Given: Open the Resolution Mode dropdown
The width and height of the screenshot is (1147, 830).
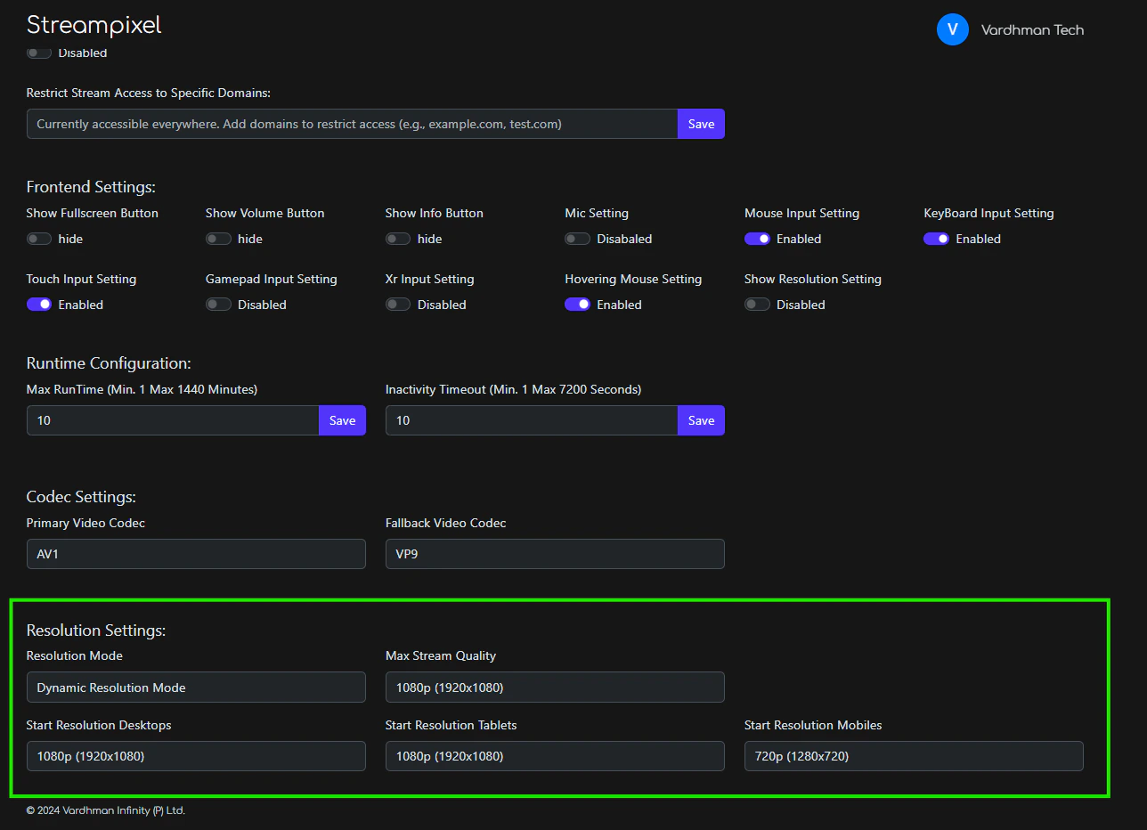Looking at the screenshot, I should [x=196, y=688].
